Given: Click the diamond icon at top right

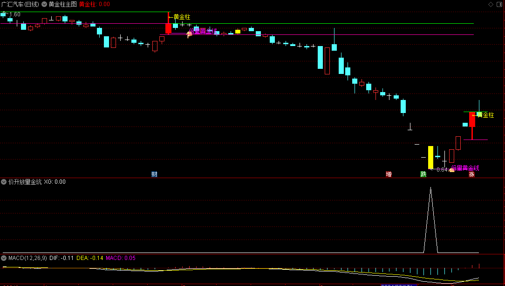Looking at the screenshot, I should pyautogui.click(x=491, y=5).
